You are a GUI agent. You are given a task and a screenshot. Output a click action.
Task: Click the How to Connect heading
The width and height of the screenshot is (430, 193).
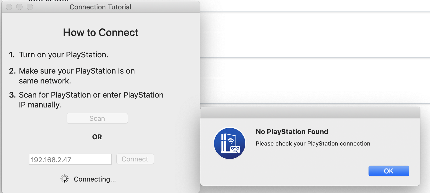point(100,33)
